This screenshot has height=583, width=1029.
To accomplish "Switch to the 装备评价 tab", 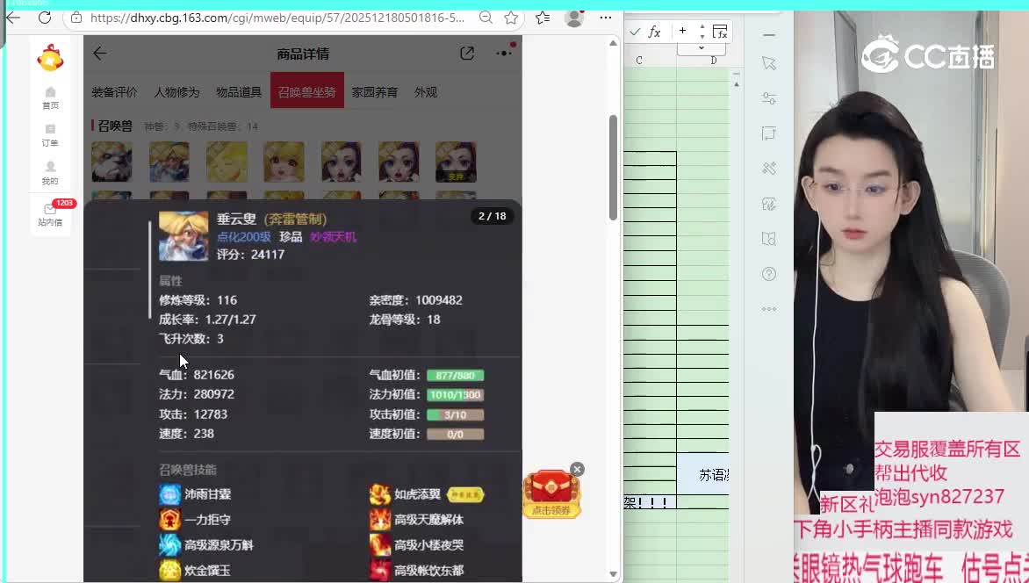I will point(114,92).
